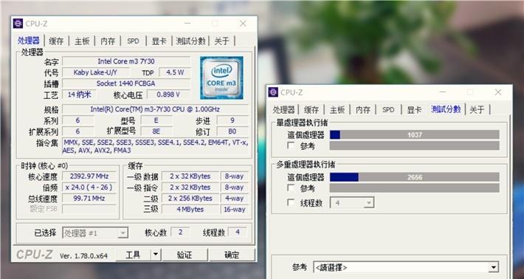Click the name field Intel Core m3 7Y30
This screenshot has height=279, width=524.
click(x=126, y=61)
